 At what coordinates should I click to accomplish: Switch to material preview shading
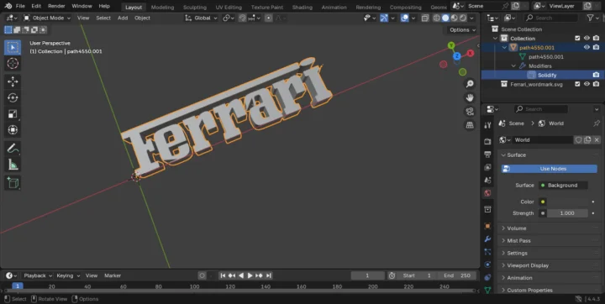click(454, 18)
